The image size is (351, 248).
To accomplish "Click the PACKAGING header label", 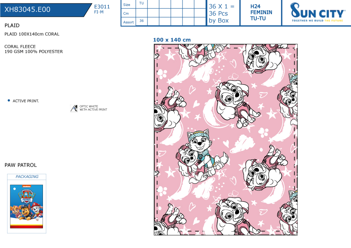I will tap(27, 177).
